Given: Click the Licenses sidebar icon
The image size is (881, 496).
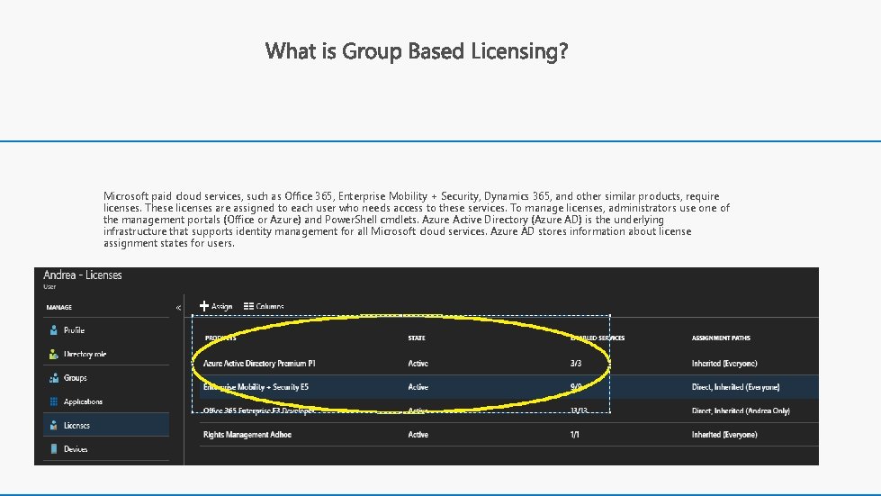Looking at the screenshot, I should click(x=53, y=425).
